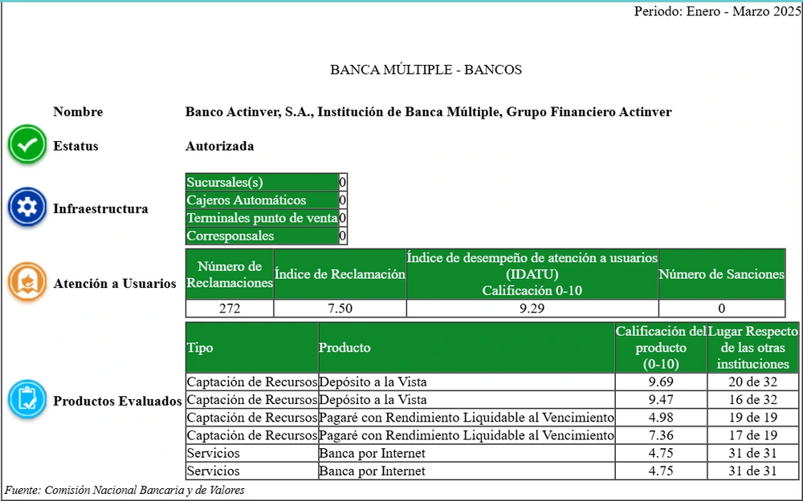This screenshot has width=803, height=501.
Task: Select the Calificación del producto header
Action: pyautogui.click(x=661, y=348)
